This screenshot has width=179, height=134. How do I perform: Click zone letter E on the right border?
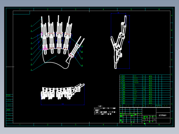[x=172, y=75]
